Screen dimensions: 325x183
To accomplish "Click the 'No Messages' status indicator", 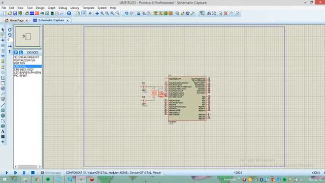I will click(51, 173).
